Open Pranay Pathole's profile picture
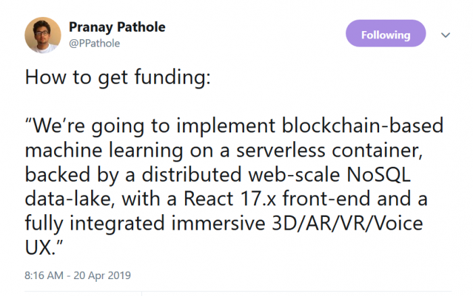The image size is (473, 296). click(43, 35)
